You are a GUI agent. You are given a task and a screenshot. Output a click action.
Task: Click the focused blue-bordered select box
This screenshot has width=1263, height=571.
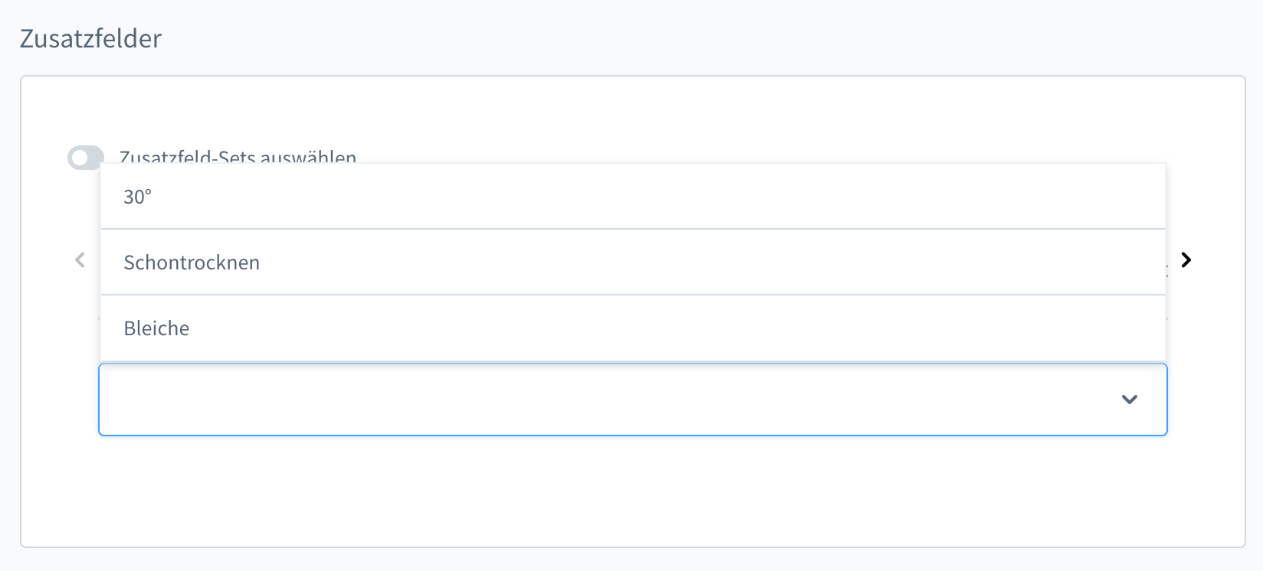point(613,400)
